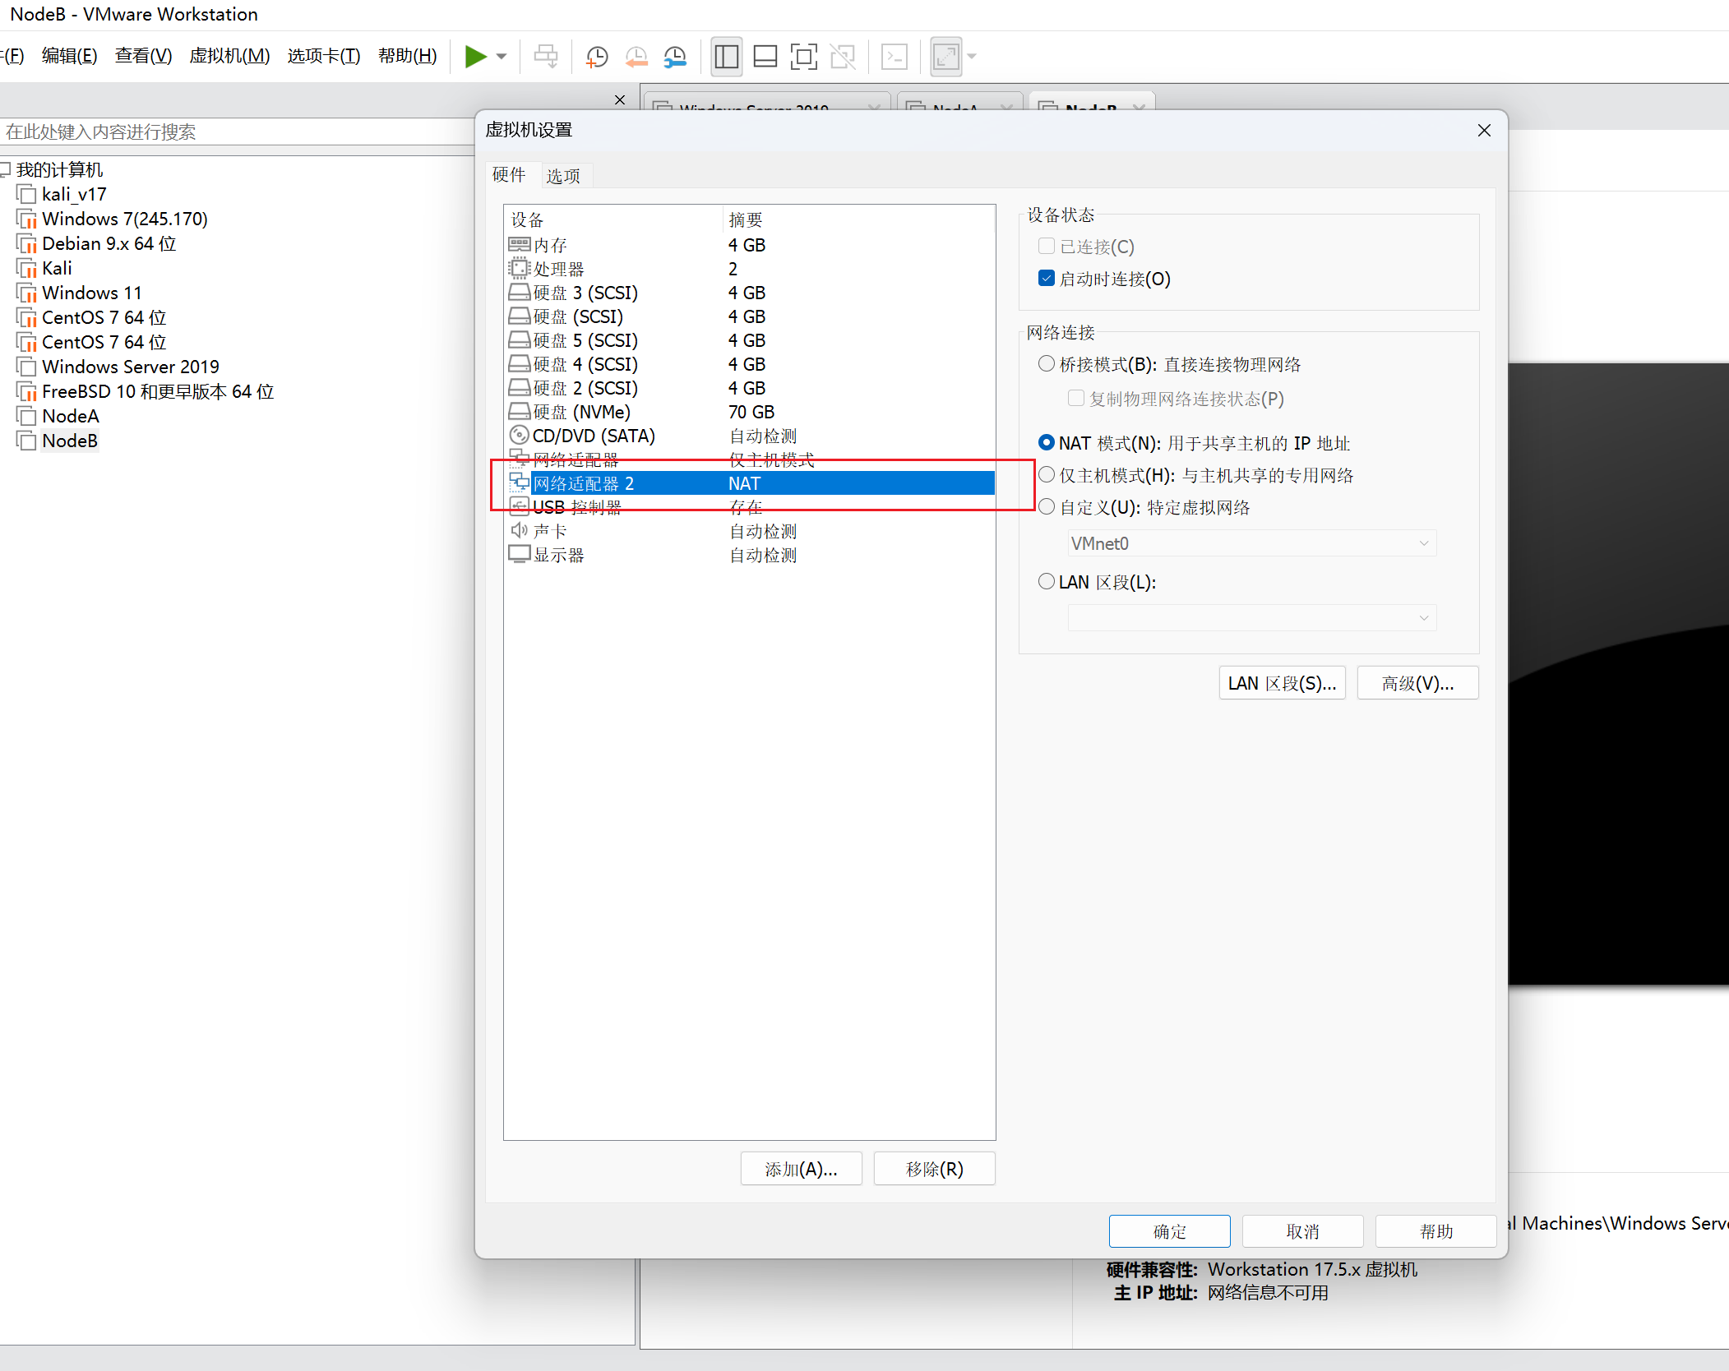Screen dimensions: 1729x1371
Task: Open the 虚拟机(M) menu
Action: click(x=229, y=56)
